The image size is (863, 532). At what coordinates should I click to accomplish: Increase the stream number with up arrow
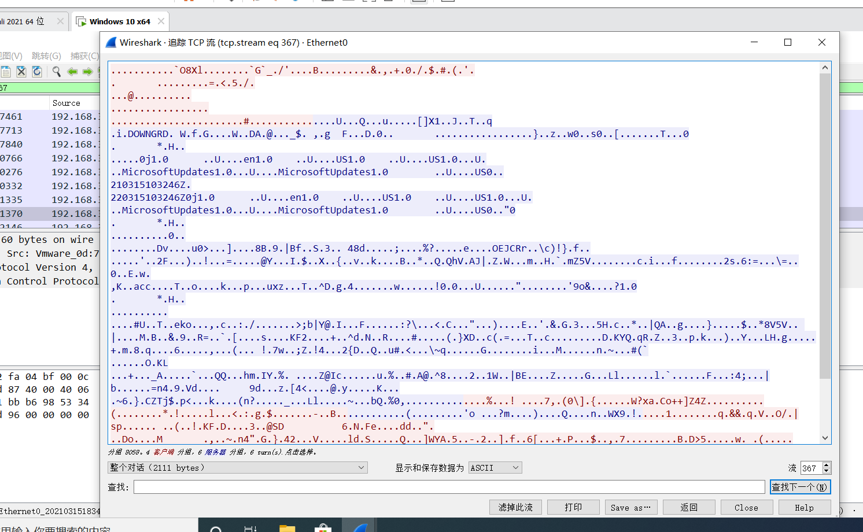click(x=827, y=465)
